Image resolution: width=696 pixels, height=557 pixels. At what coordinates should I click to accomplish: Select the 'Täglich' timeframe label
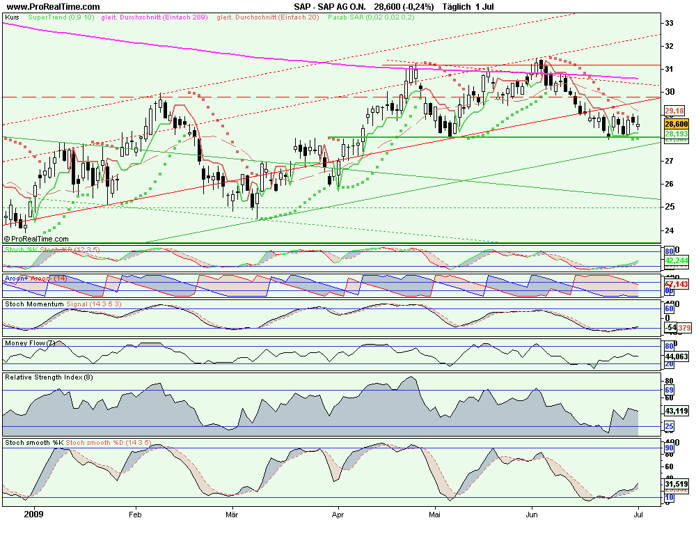(457, 7)
